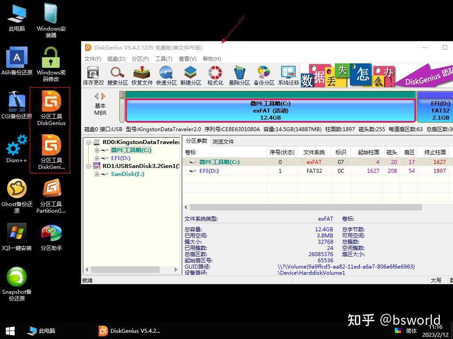453x339 pixels.
Task: Open 分区工具 PartitionG... desktop icon
Action: point(51,196)
